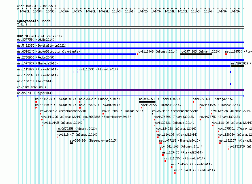
Task: Click nsv1124528 (Alsmadi2014) label
Action: pos(176,129)
